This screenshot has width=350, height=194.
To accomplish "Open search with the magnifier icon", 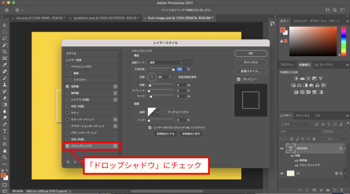I will coord(335,10).
